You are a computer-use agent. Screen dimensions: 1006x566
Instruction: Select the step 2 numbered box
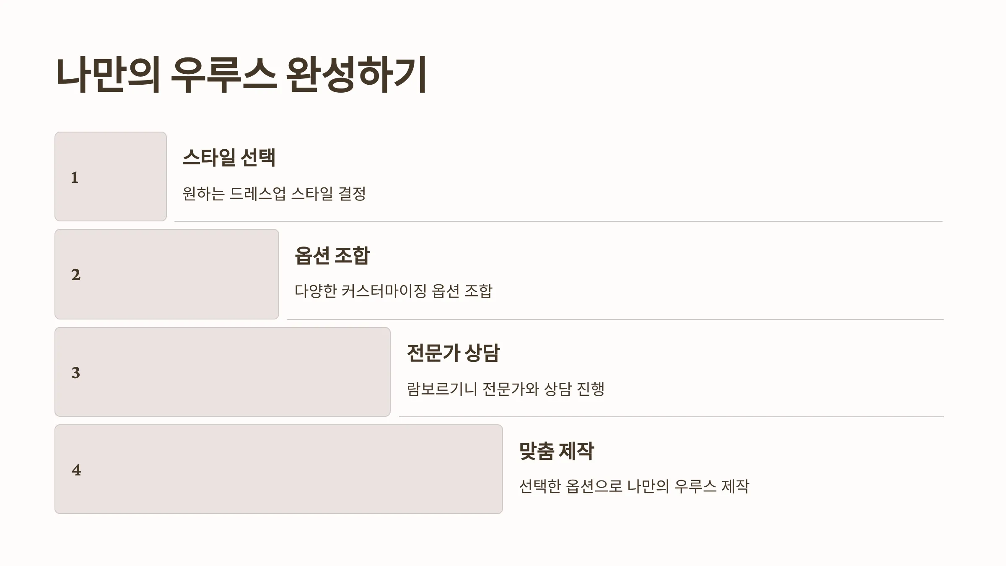pyautogui.click(x=167, y=274)
